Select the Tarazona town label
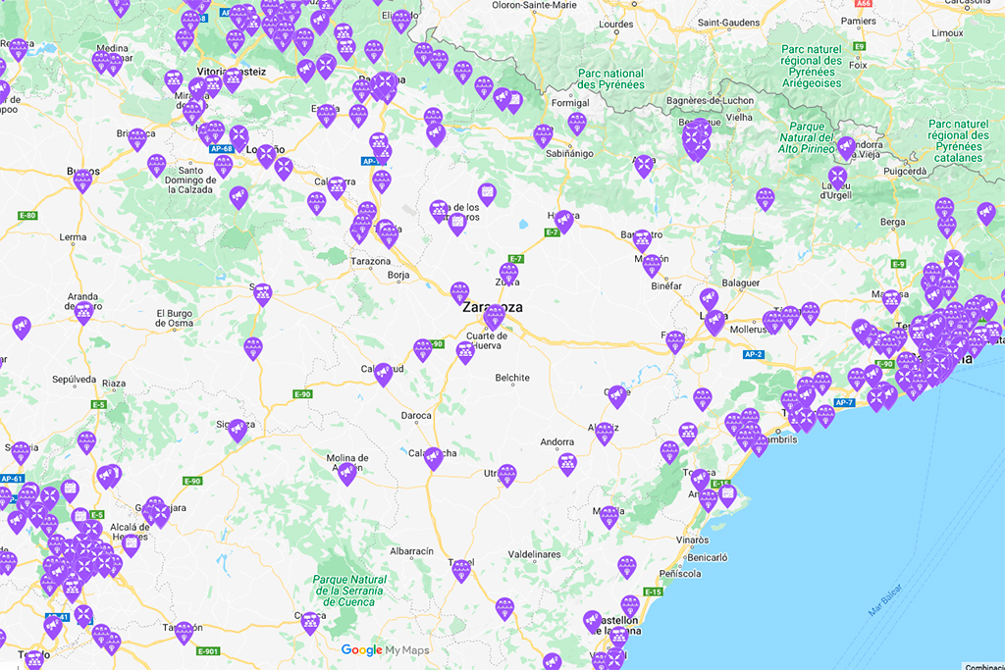 (371, 261)
